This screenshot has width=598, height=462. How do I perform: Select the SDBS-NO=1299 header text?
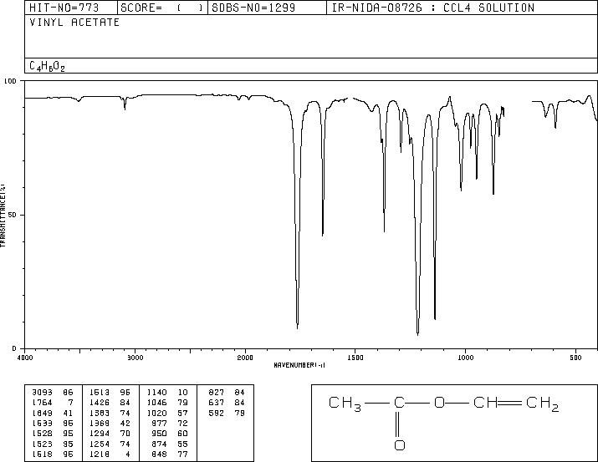coord(253,8)
